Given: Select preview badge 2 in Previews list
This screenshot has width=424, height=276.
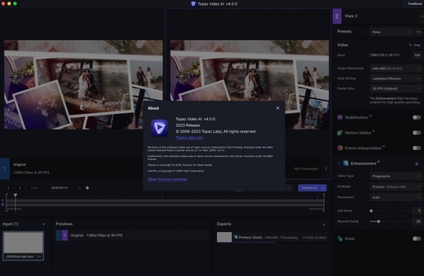Looking at the screenshot, I should [x=65, y=236].
